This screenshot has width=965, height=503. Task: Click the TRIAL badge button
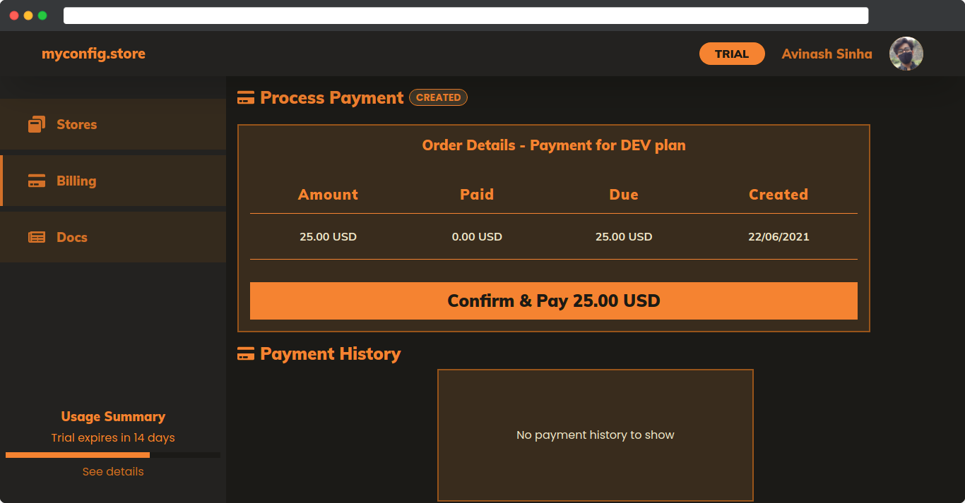point(732,54)
